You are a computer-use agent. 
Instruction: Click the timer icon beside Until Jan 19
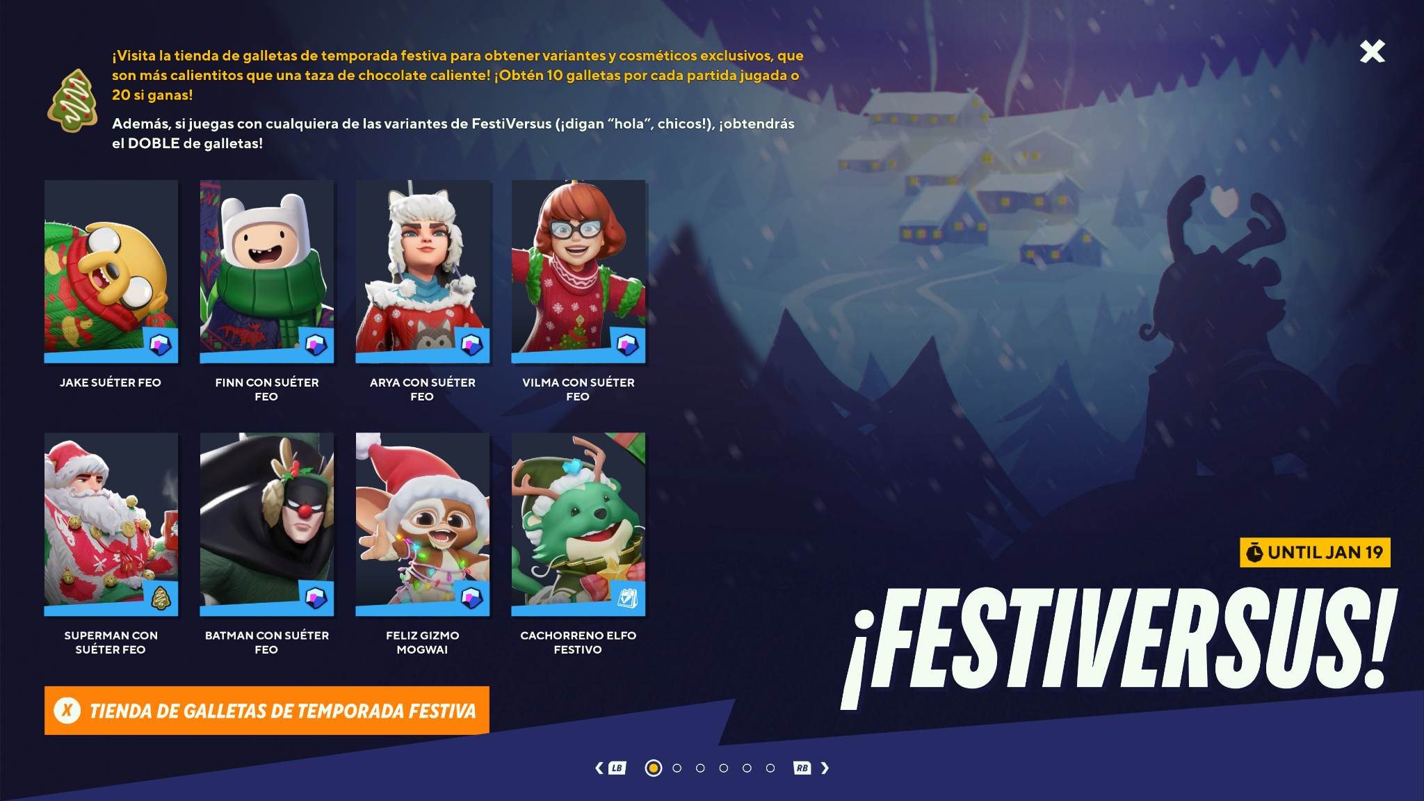(x=1254, y=553)
